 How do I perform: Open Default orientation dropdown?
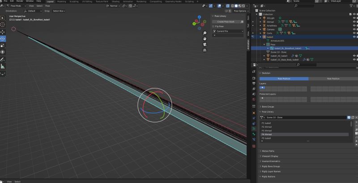(33, 11)
